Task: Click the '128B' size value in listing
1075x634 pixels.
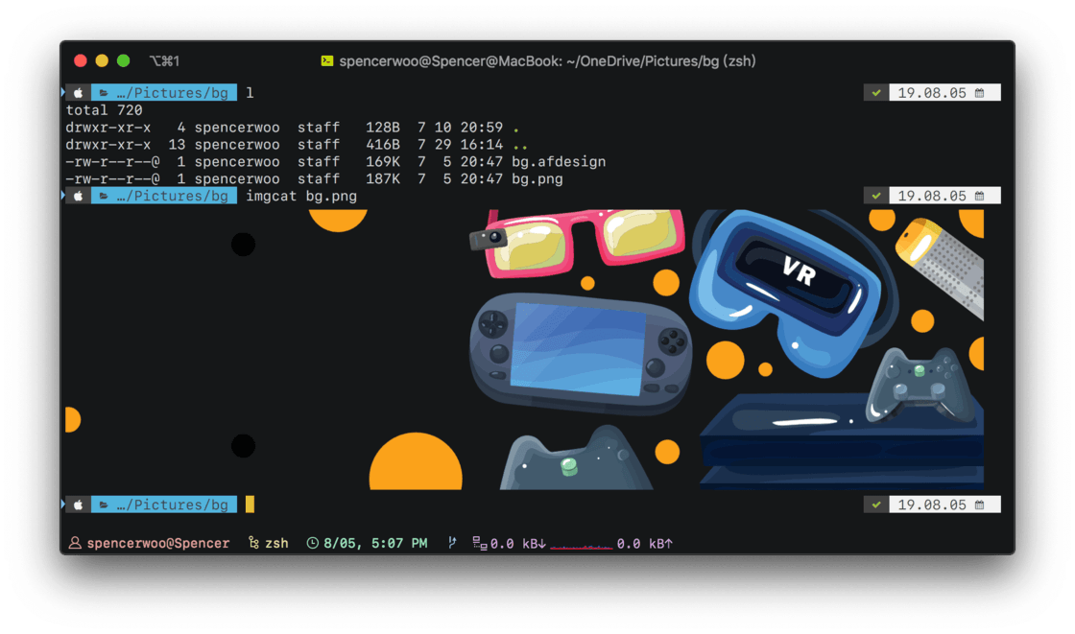Action: click(x=383, y=128)
